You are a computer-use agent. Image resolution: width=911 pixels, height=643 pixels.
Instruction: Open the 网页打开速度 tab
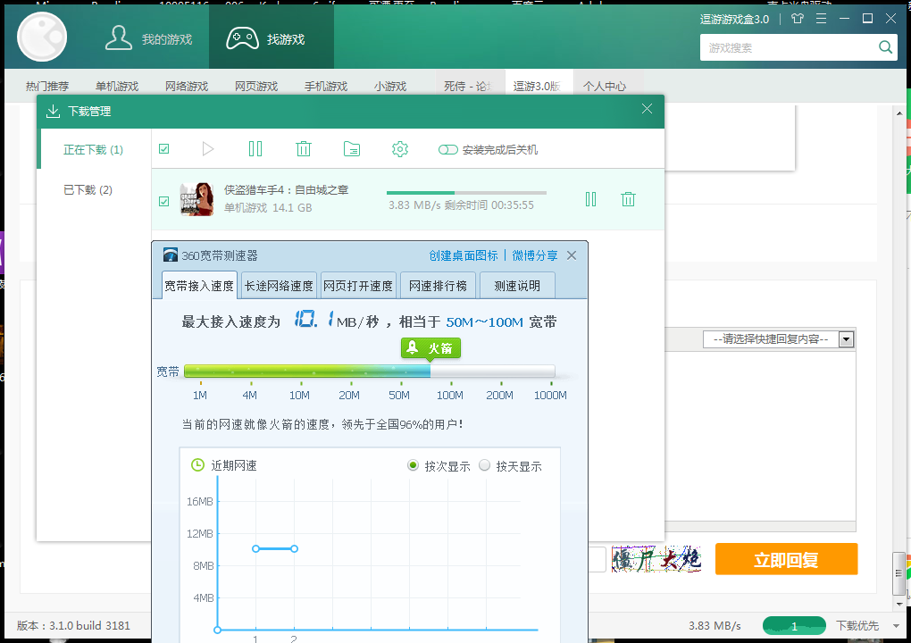tap(358, 285)
